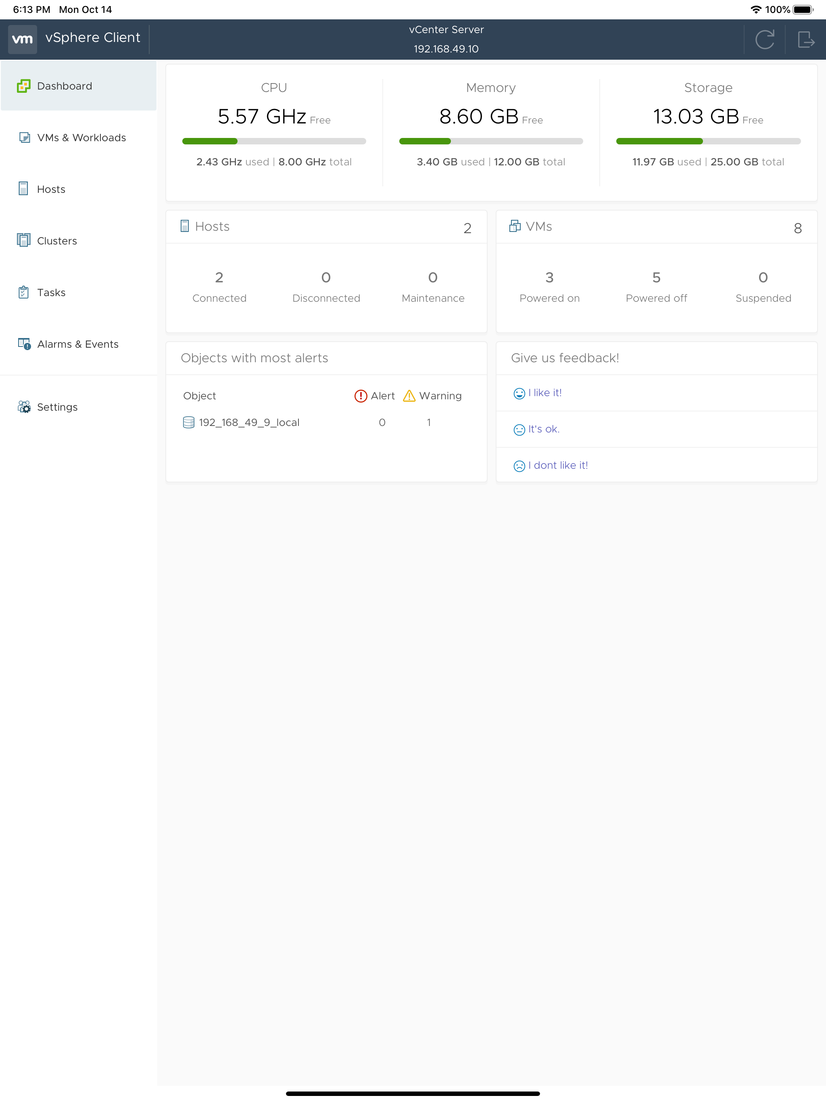The image size is (826, 1102).
Task: Click the I like it! feedback link
Action: (545, 392)
